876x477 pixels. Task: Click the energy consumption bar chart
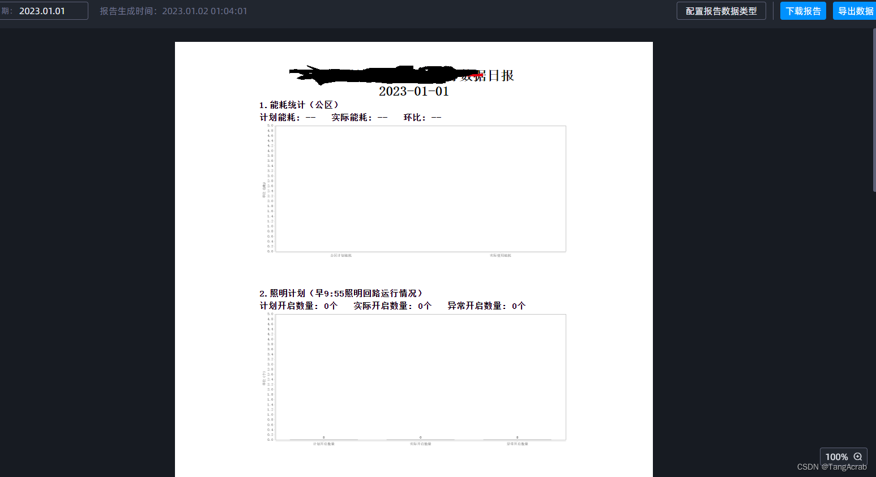click(414, 191)
